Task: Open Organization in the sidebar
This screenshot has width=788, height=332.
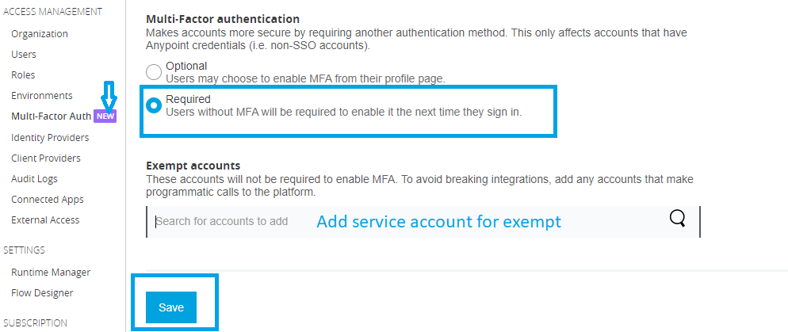Action: 40,34
